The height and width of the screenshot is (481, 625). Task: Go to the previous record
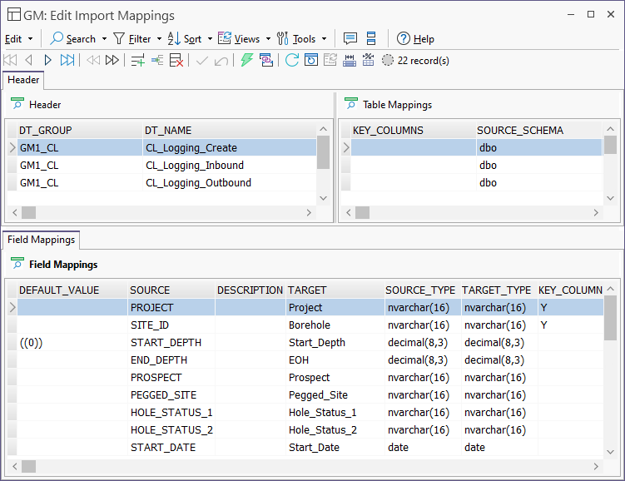pos(28,60)
